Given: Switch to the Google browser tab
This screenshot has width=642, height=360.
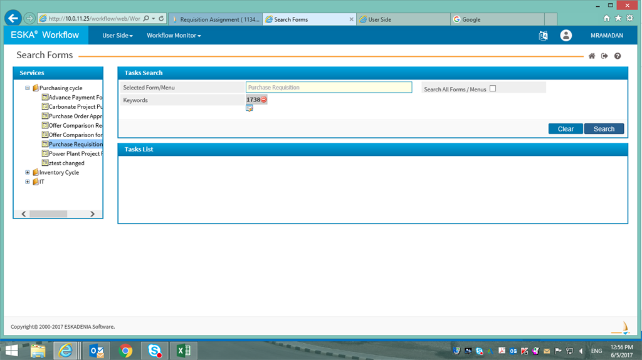Looking at the screenshot, I should tap(497, 19).
